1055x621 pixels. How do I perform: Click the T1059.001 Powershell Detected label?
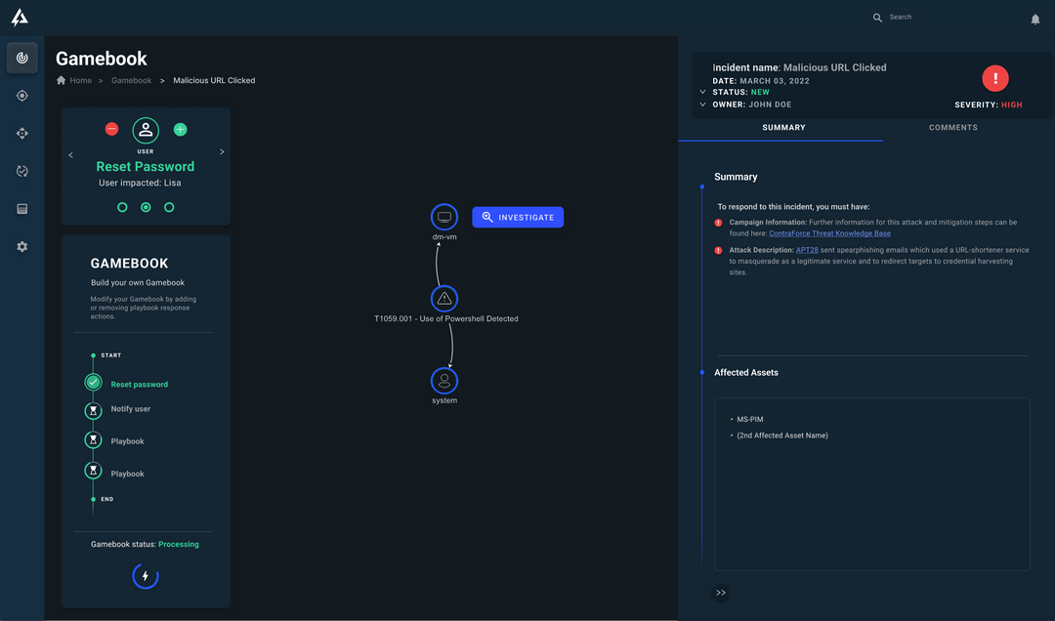pos(446,318)
